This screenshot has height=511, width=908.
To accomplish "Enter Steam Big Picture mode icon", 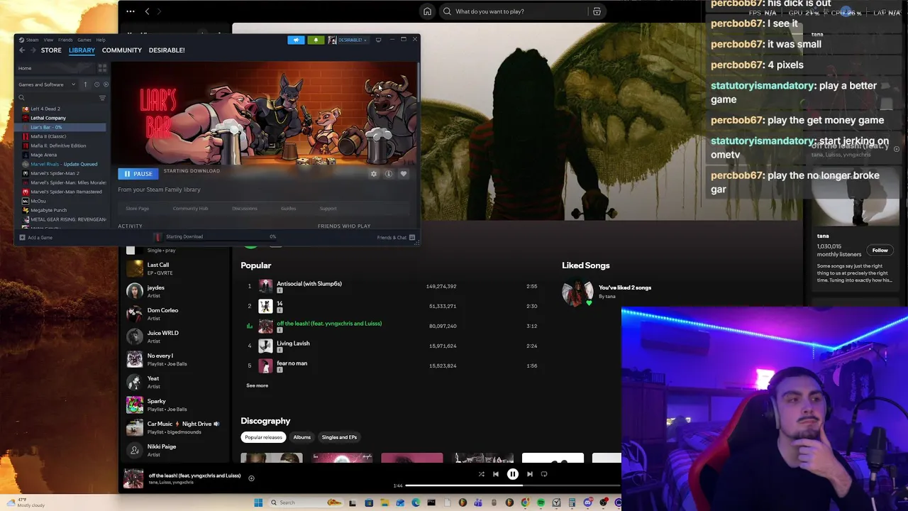I will point(378,40).
